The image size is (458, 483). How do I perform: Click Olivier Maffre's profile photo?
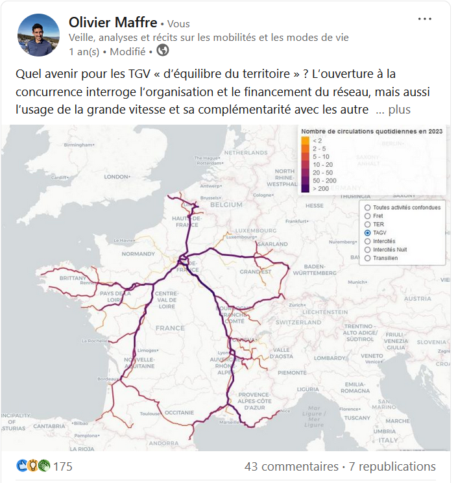tap(38, 34)
